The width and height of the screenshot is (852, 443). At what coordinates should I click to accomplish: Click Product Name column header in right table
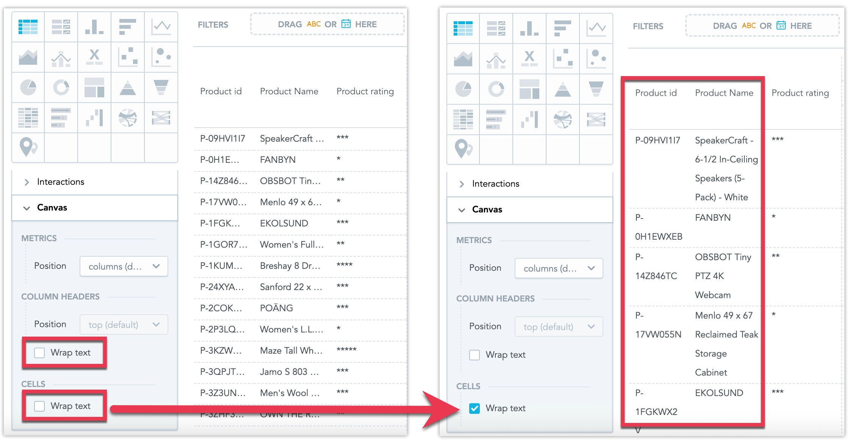coord(724,93)
